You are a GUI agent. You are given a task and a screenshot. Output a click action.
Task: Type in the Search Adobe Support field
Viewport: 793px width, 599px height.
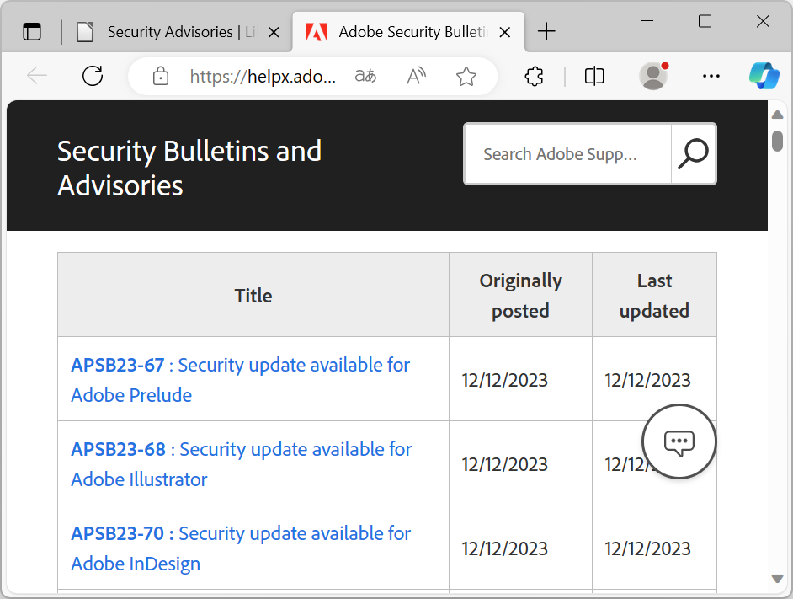pyautogui.click(x=567, y=154)
